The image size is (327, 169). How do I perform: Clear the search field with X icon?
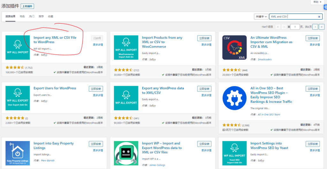point(319,17)
